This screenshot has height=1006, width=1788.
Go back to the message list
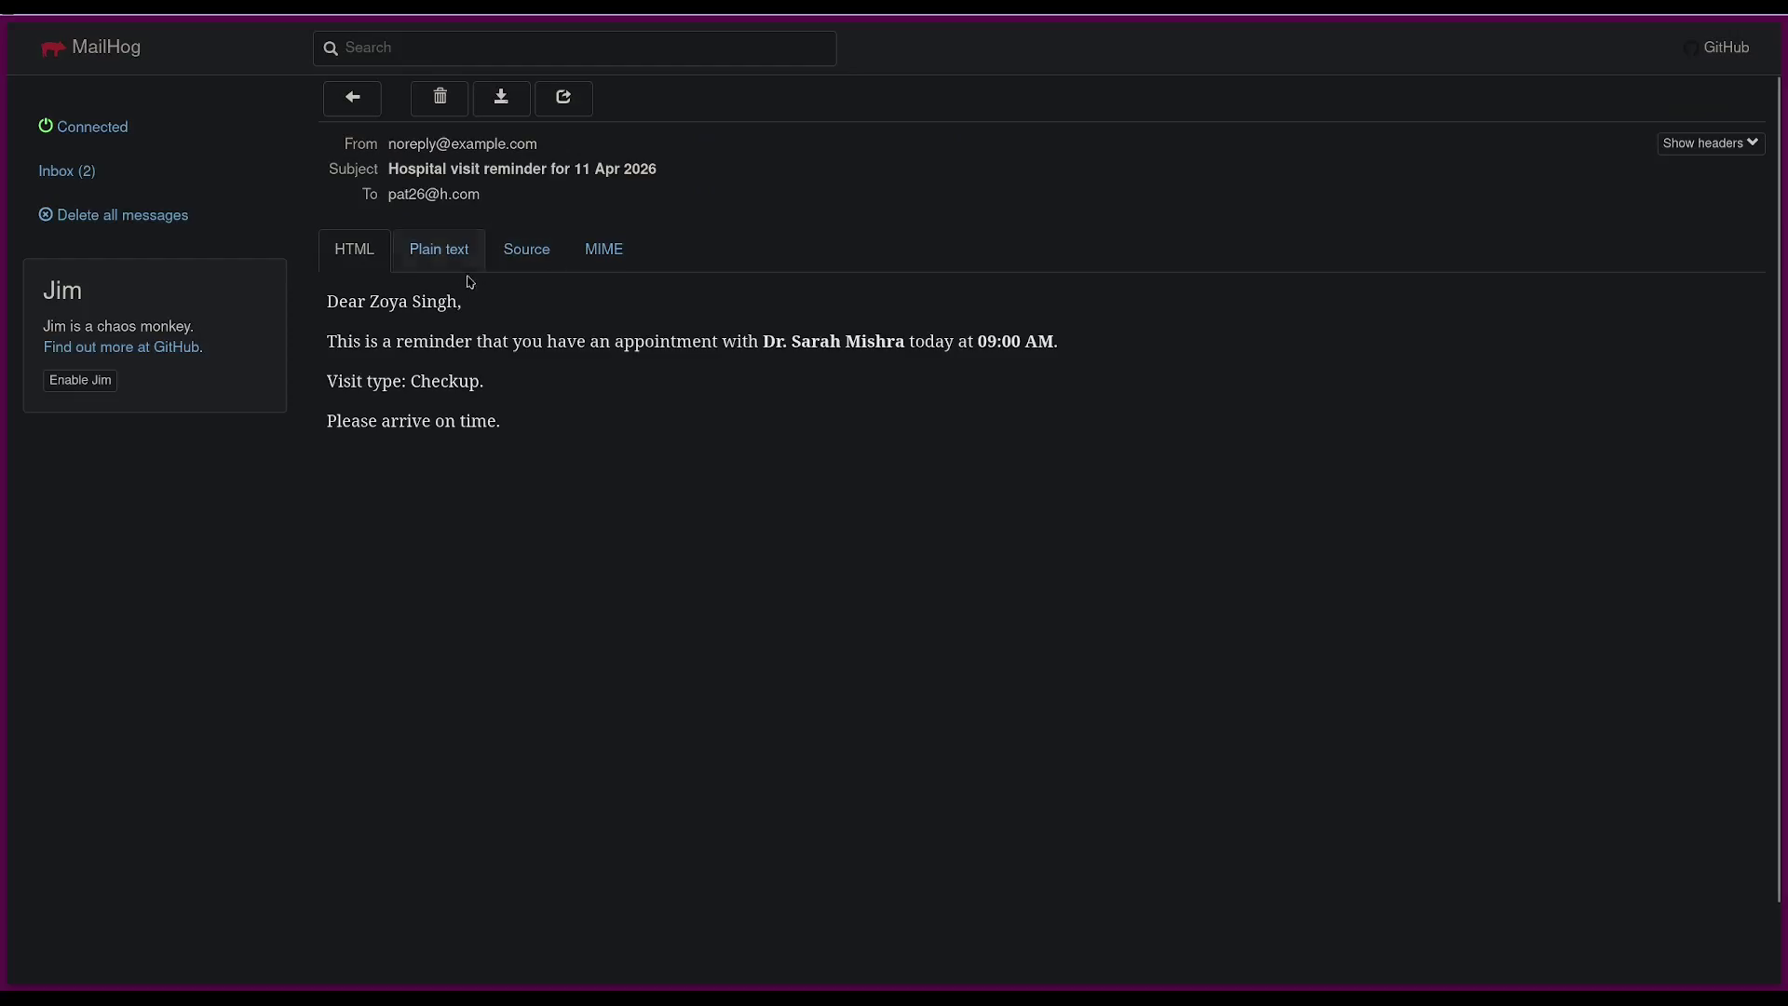tap(352, 98)
